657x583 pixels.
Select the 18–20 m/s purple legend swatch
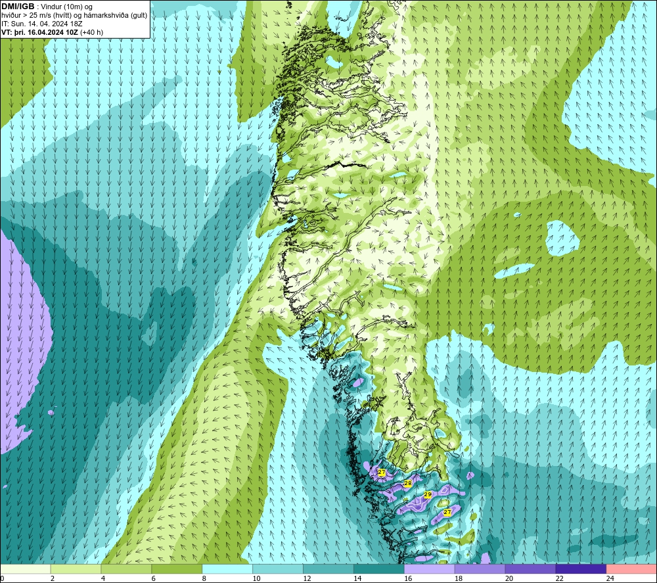480,569
